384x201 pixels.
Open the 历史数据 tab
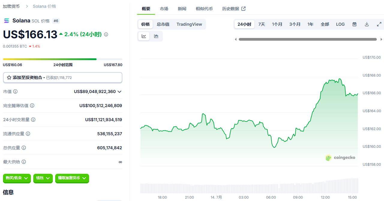[234, 9]
